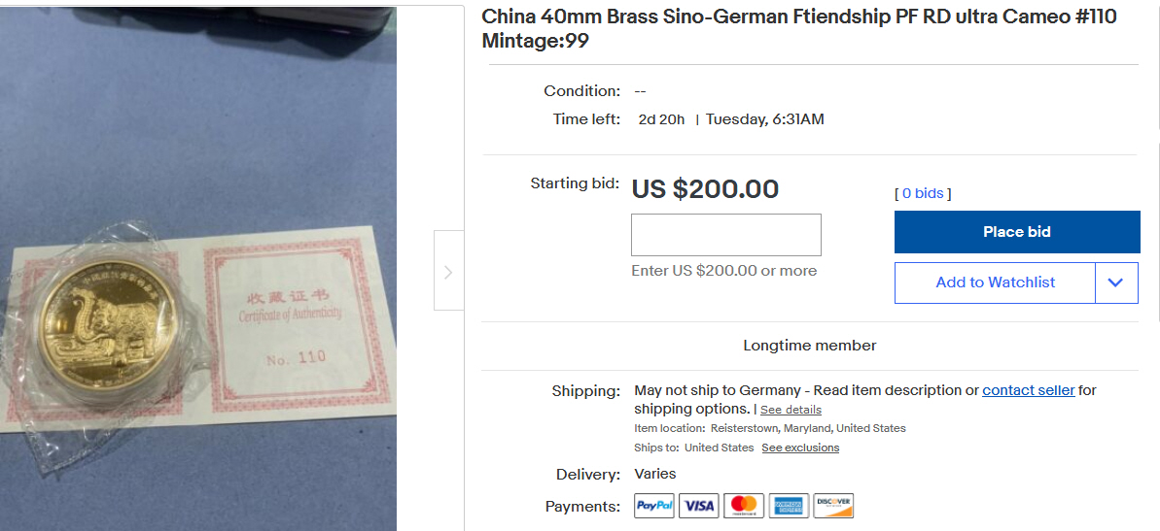This screenshot has height=531, width=1160.
Task: Click the contact seller link
Action: 1028,390
